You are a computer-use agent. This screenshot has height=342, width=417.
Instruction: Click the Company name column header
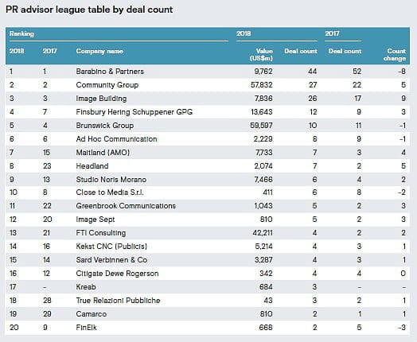[99, 51]
